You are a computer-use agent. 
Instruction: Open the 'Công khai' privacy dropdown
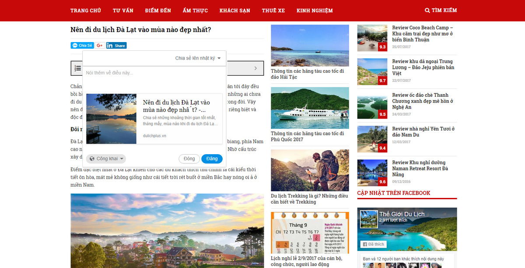106,159
